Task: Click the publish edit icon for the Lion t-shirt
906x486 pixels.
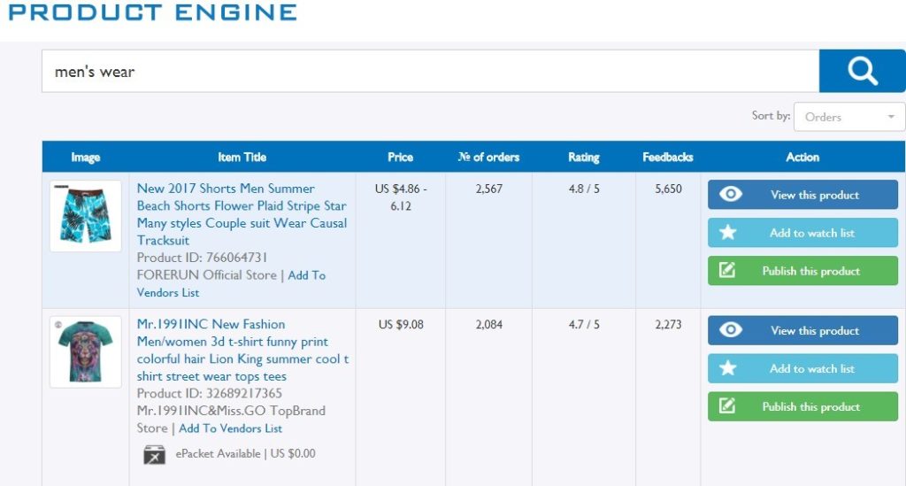Action: 728,406
